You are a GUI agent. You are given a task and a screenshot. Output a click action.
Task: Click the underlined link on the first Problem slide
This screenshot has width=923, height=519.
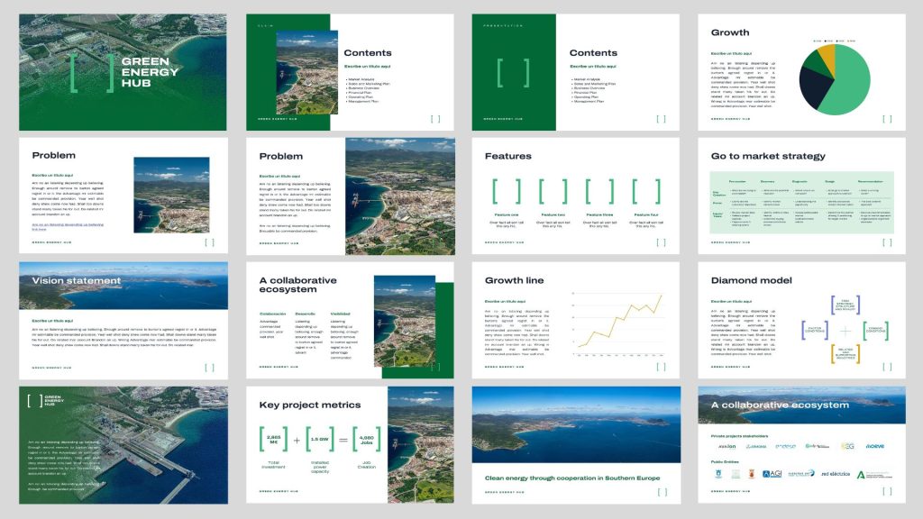pyautogui.click(x=68, y=226)
